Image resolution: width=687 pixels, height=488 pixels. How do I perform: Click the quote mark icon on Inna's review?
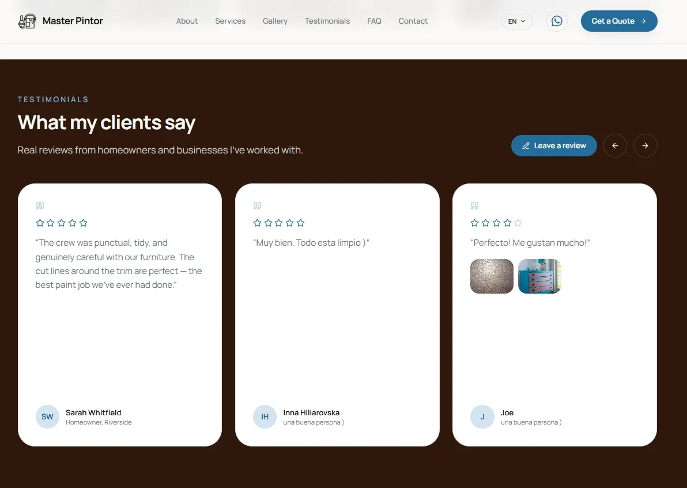point(257,205)
